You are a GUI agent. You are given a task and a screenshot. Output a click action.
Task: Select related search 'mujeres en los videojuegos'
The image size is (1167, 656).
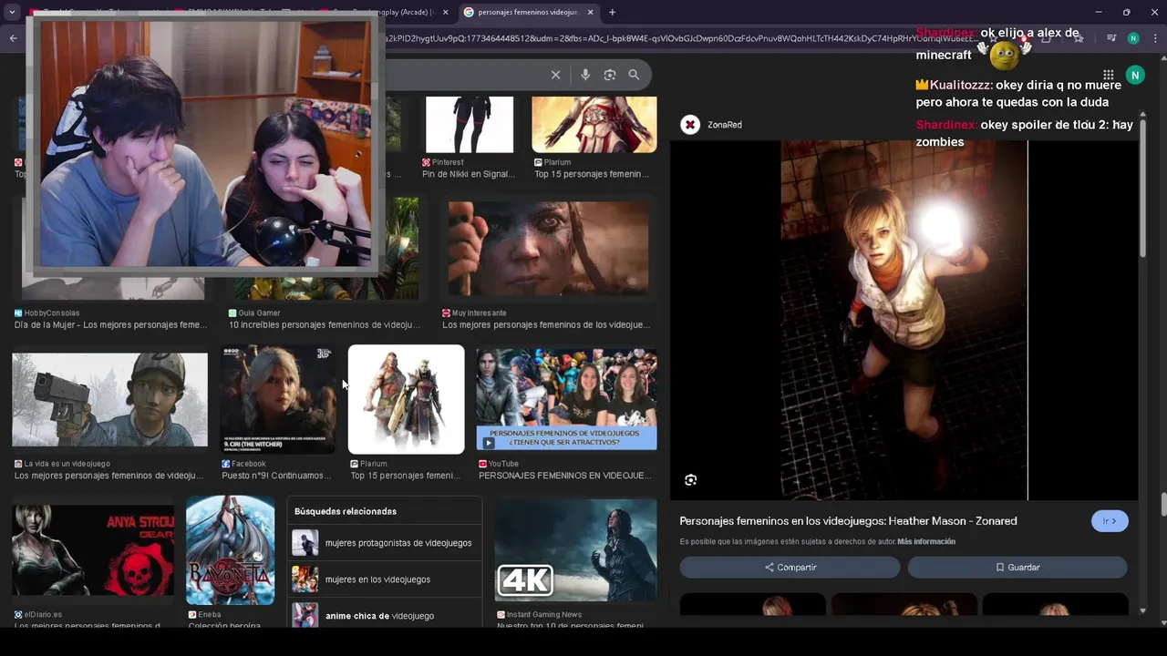coord(384,579)
